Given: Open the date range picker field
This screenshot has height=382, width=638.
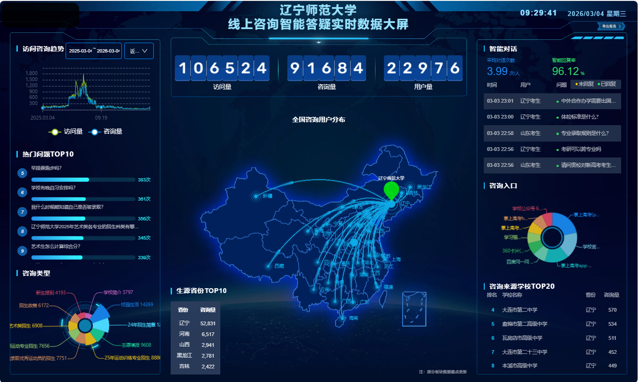Looking at the screenshot, I should coord(94,51).
